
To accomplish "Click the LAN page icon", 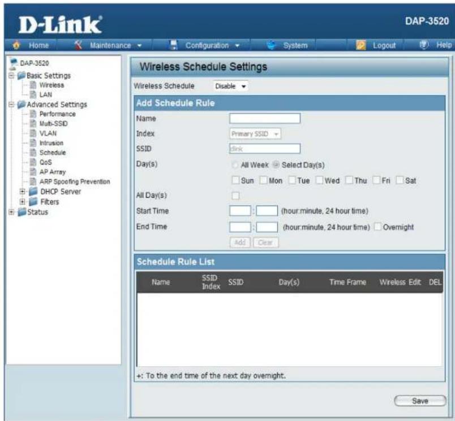I will pyautogui.click(x=33, y=95).
